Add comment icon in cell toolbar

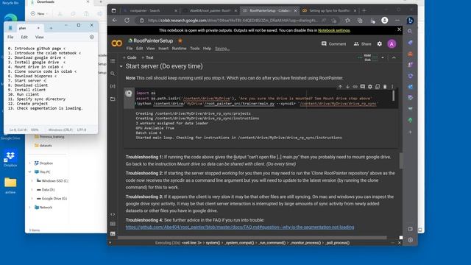363,87
